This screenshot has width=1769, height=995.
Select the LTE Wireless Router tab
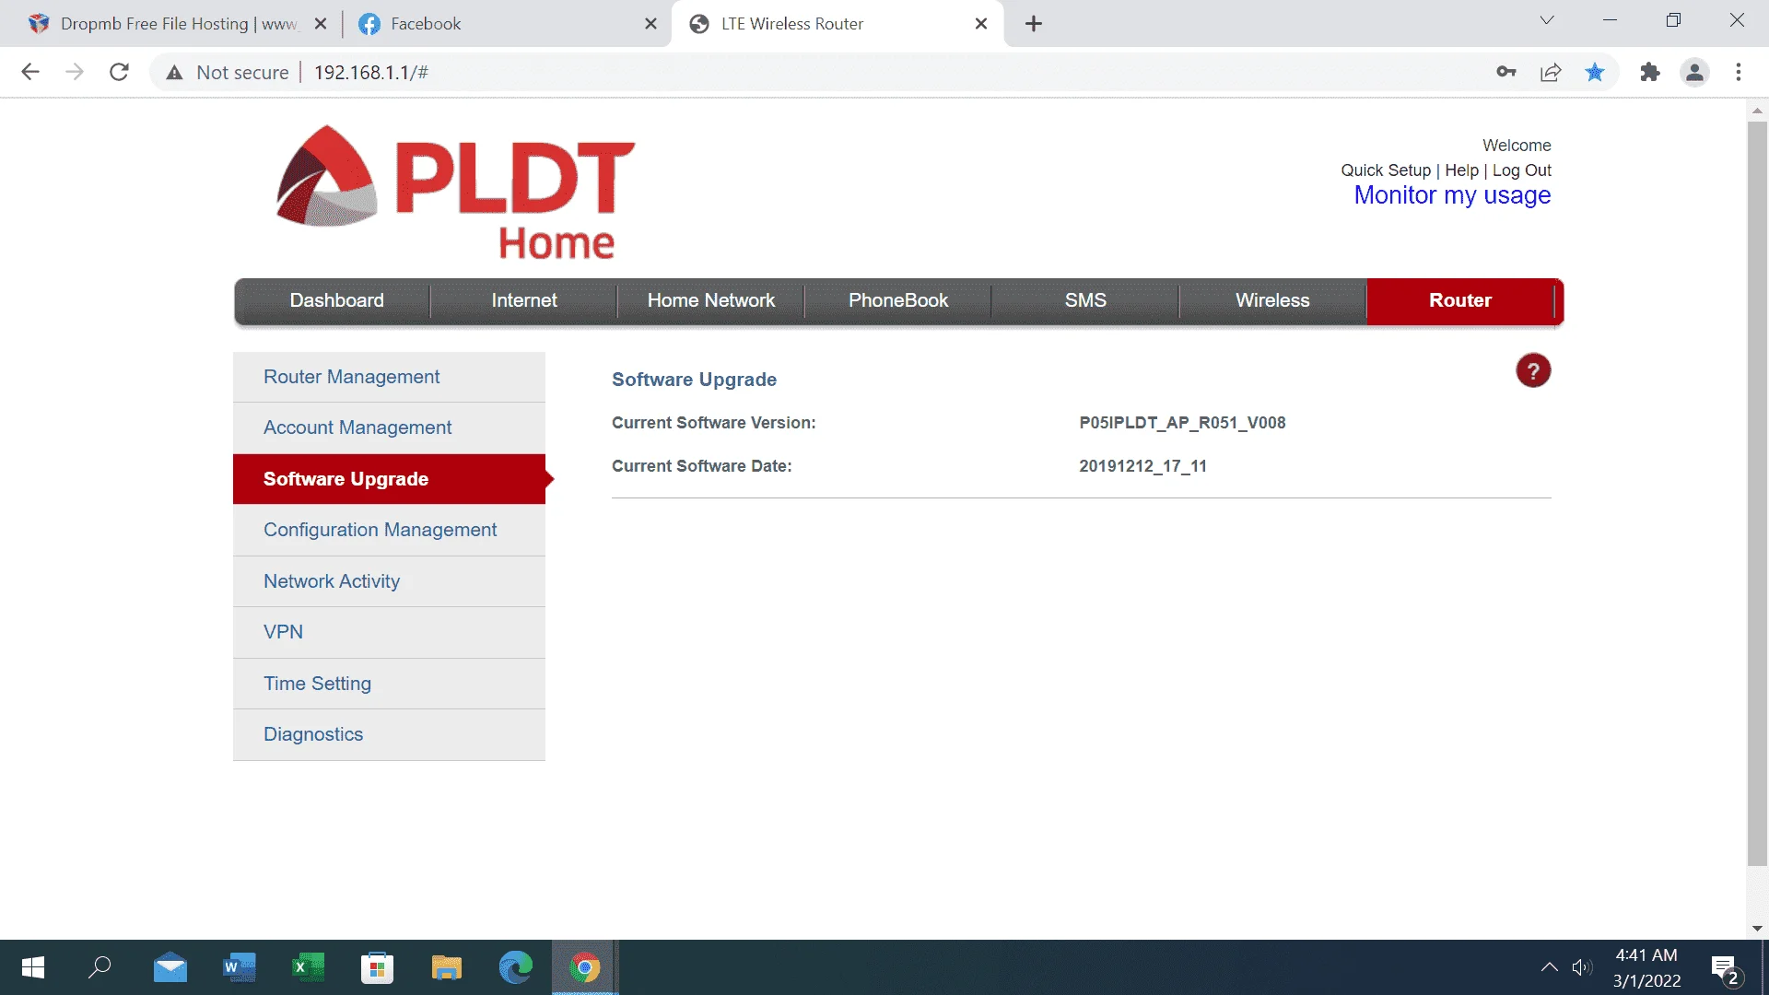pyautogui.click(x=838, y=24)
